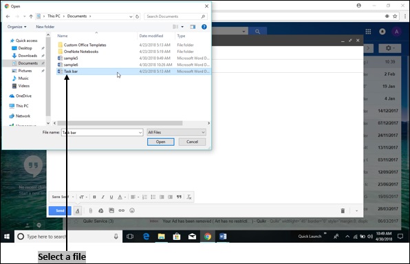410x264 pixels.
Task: Select Music in navigation pane
Action: click(21, 78)
